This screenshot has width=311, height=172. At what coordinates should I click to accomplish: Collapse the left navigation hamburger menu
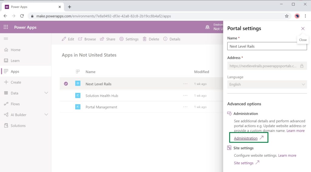[6, 38]
